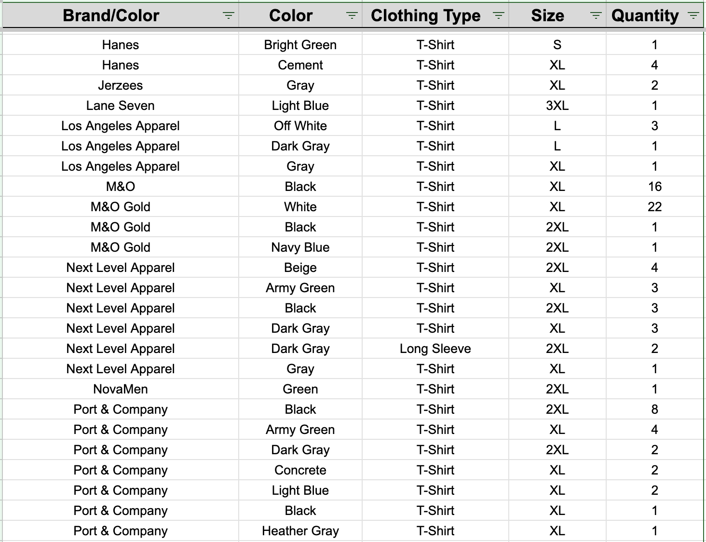Click the quantity cell showing 22
Viewport: 706px width, 542px height.
tap(654, 207)
